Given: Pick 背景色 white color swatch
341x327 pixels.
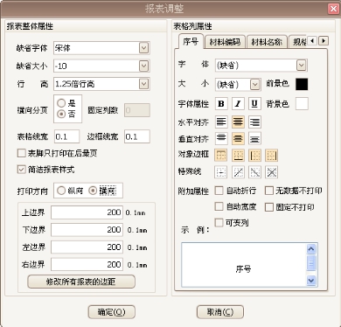Looking at the screenshot, I should point(302,104).
